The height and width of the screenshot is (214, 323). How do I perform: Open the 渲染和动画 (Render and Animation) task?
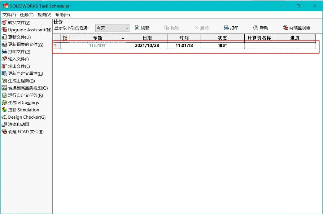pyautogui.click(x=4, y=124)
